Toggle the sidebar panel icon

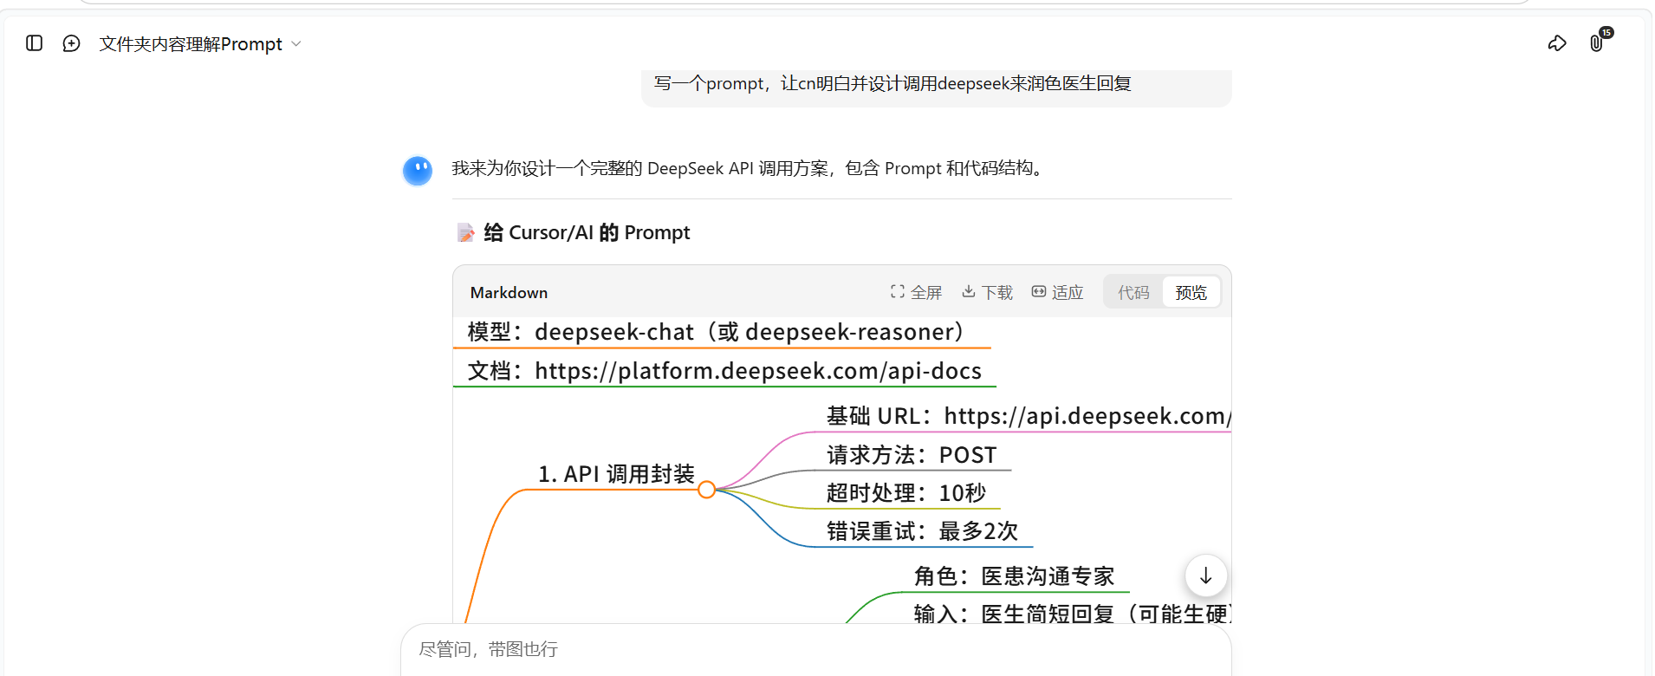point(35,43)
